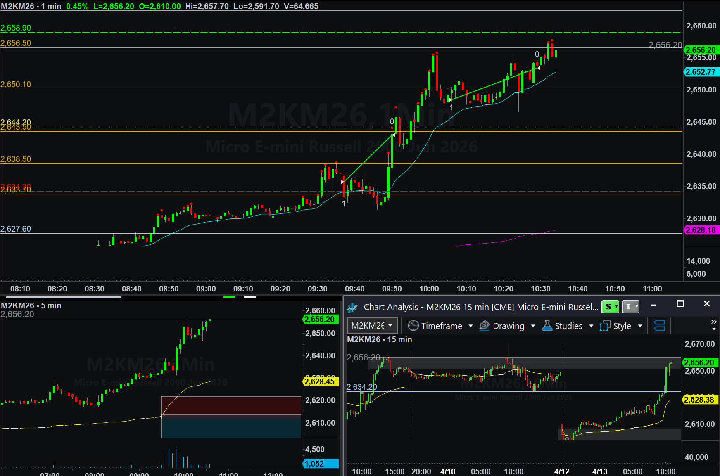Click the Chart Analysis app icon in title bar

tap(352, 307)
